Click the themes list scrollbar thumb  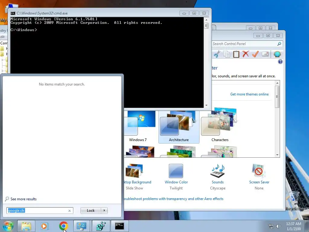pyautogui.click(x=277, y=97)
